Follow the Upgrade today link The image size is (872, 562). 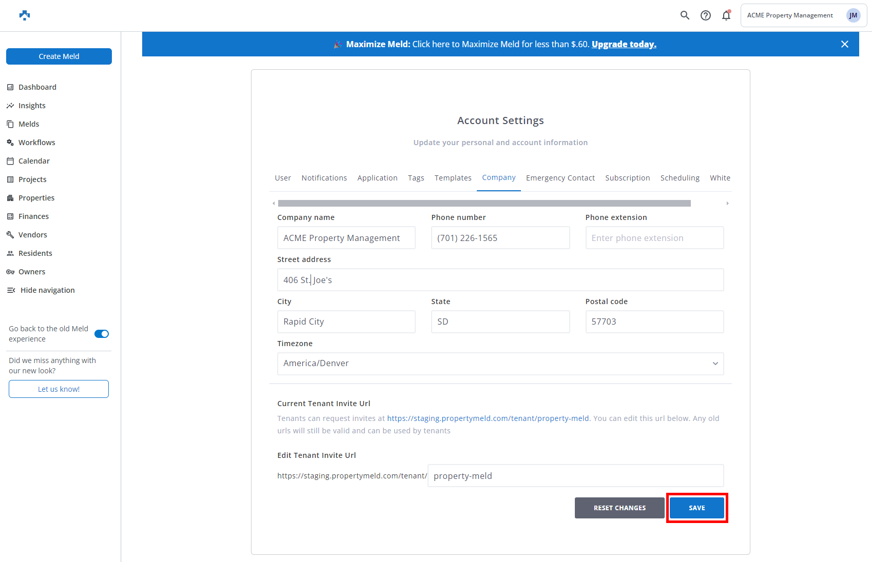click(x=624, y=44)
